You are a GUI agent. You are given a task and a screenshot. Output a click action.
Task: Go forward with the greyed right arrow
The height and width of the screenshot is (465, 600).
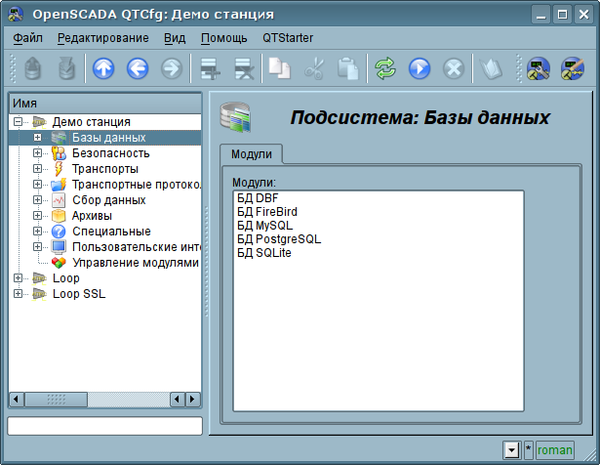coord(171,68)
